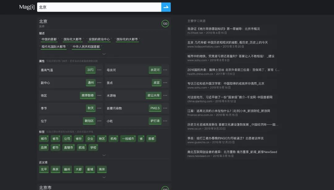Open more options for 母亲河 attribute
This screenshot has height=190, width=334.
pos(165,70)
